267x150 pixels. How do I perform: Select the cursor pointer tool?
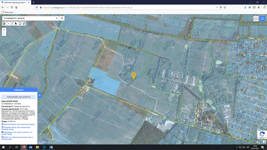(x=16, y=23)
